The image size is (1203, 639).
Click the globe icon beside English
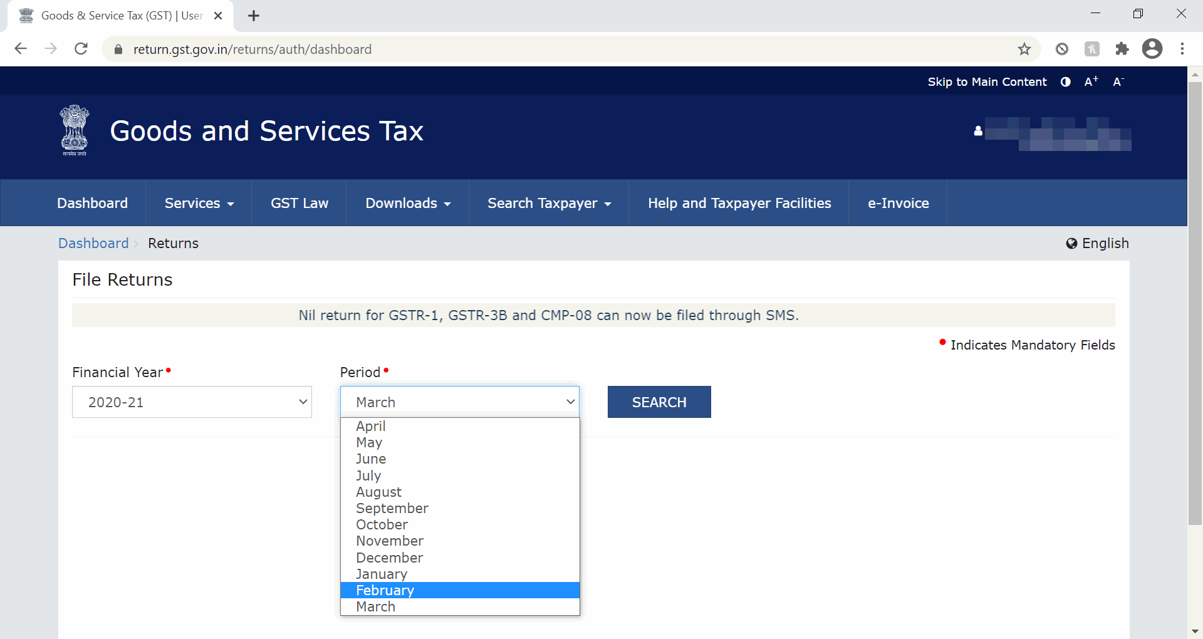(1071, 243)
